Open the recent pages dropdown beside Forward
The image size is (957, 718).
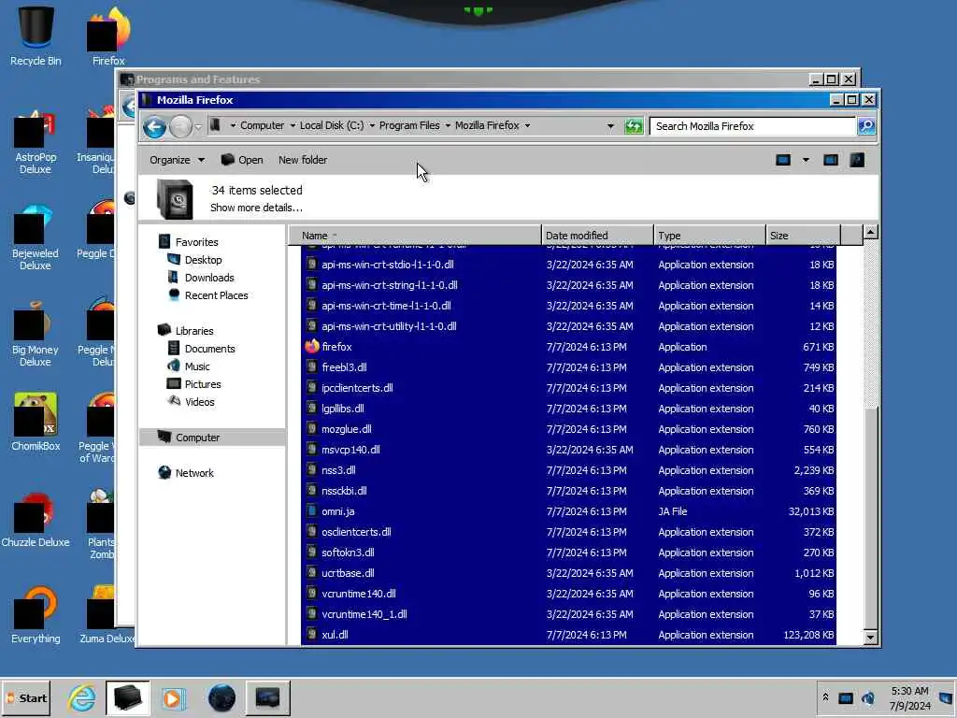click(x=198, y=127)
